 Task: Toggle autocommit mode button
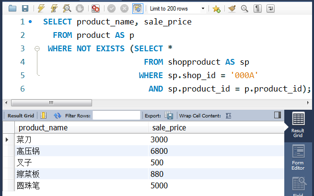click(138, 9)
